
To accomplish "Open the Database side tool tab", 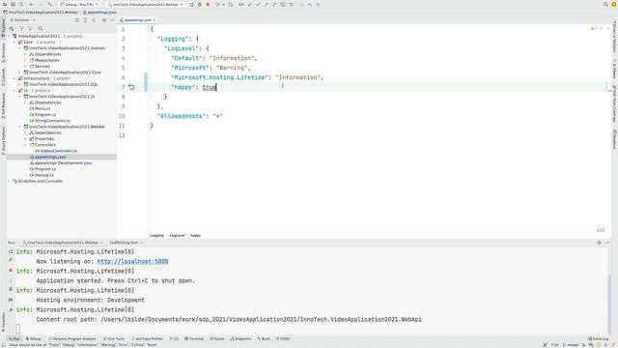I will point(614,139).
